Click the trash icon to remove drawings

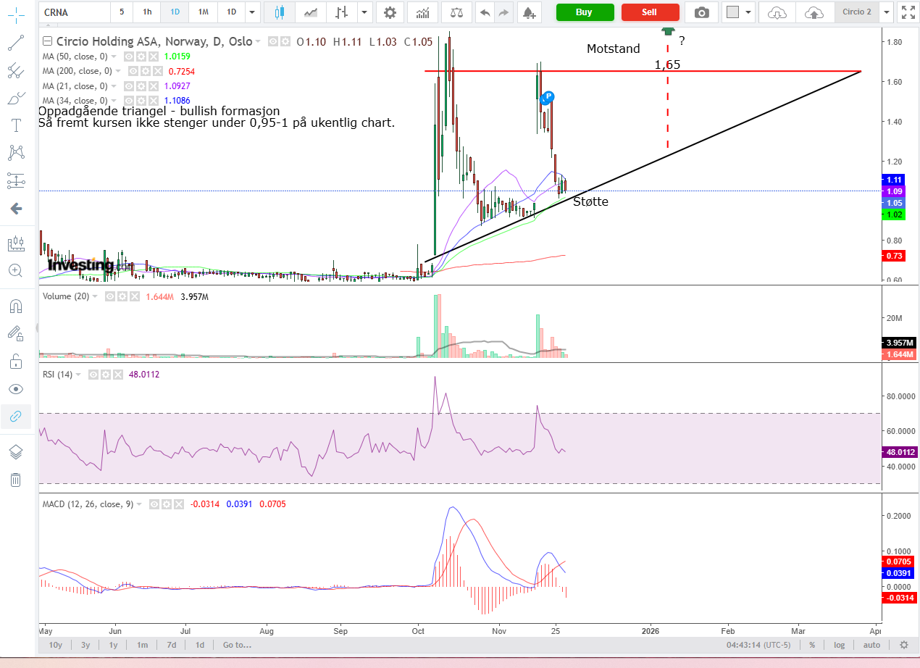pos(15,480)
